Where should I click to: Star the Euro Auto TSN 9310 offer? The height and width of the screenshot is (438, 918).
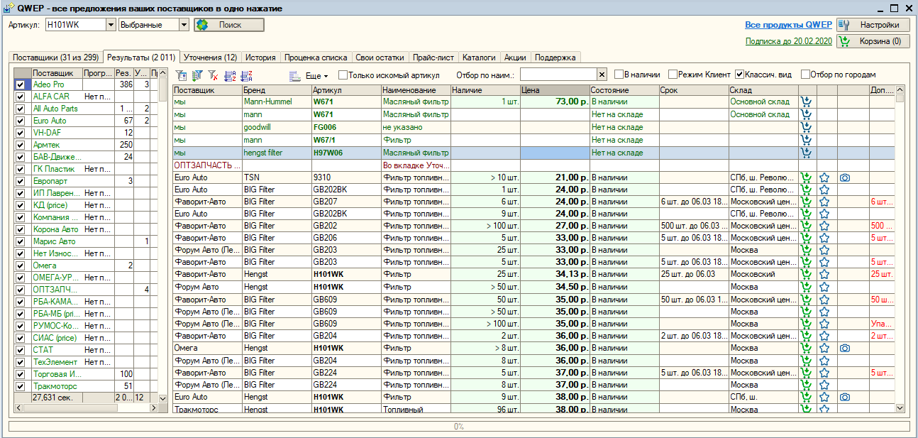tap(824, 177)
